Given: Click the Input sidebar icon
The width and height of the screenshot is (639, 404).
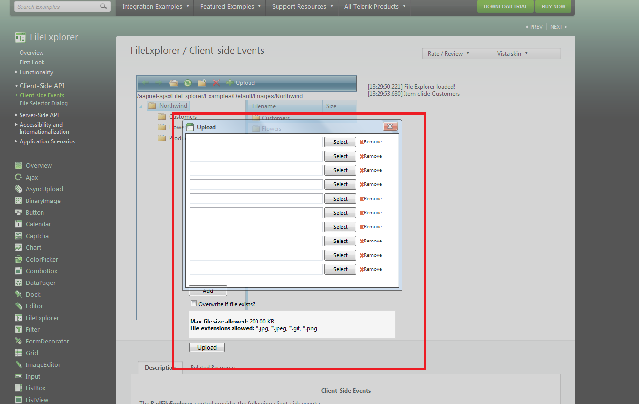Looking at the screenshot, I should point(19,376).
